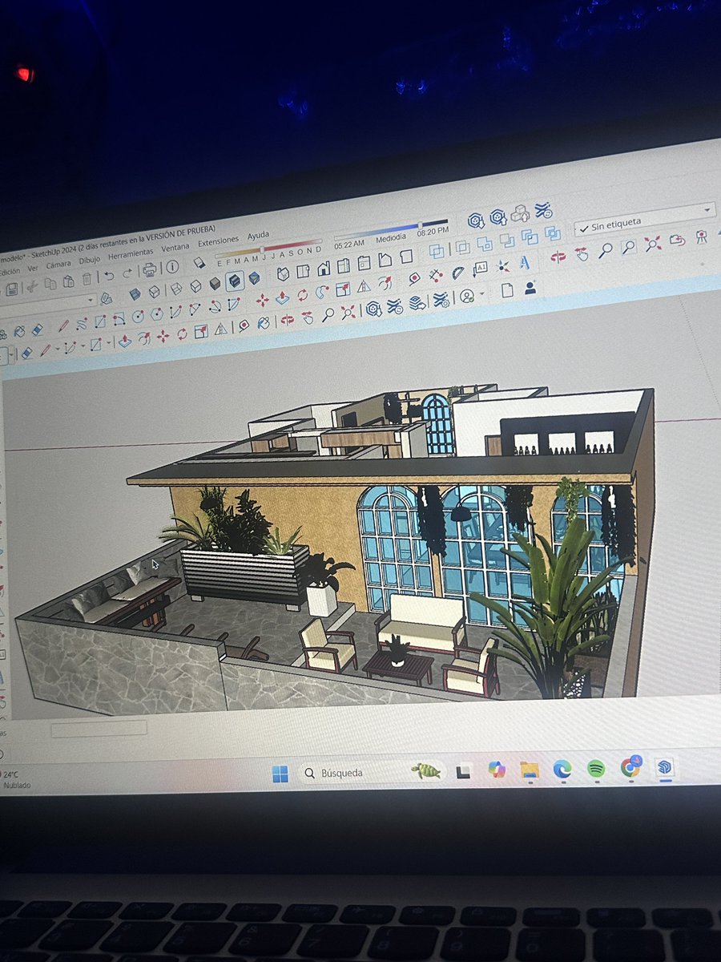Viewport: 721px width, 962px height.
Task: Select the Iso view icon
Action: tap(283, 273)
